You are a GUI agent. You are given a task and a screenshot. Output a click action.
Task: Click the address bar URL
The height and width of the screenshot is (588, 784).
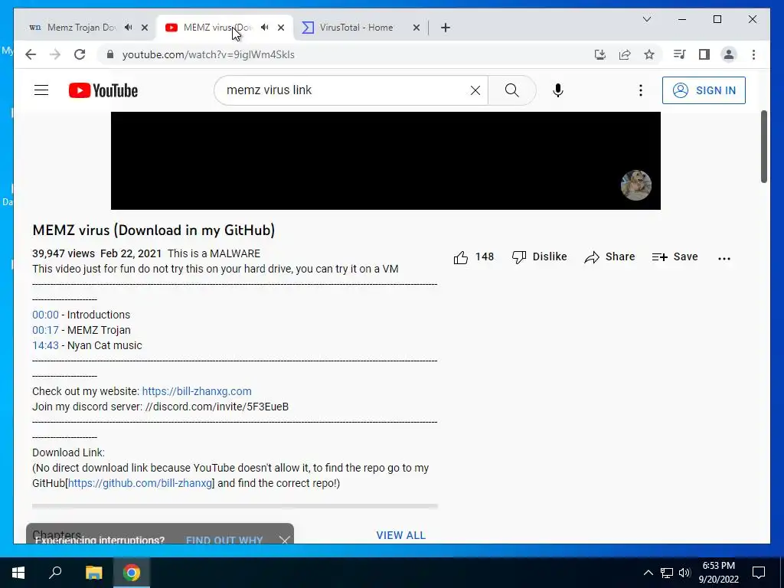[x=208, y=54]
